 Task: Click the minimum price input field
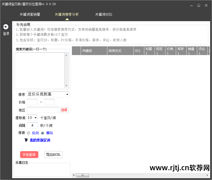(x=32, y=102)
